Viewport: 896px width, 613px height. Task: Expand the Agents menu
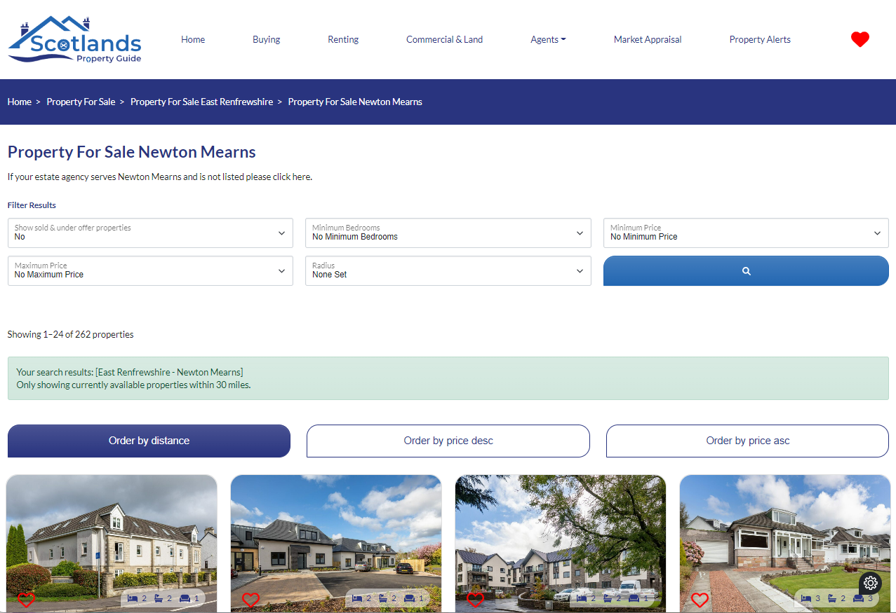[x=548, y=40]
